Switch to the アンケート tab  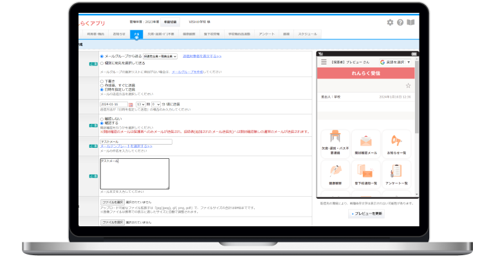pos(266,34)
